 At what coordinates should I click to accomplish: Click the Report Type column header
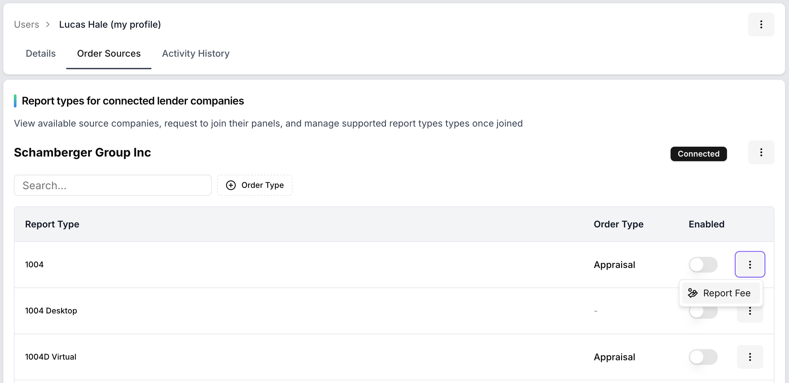pos(52,224)
